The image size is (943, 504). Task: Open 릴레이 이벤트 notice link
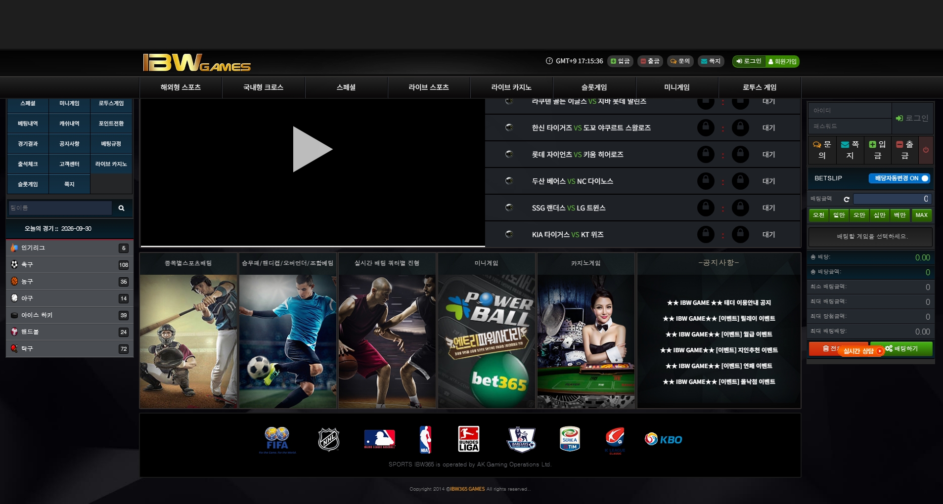719,319
